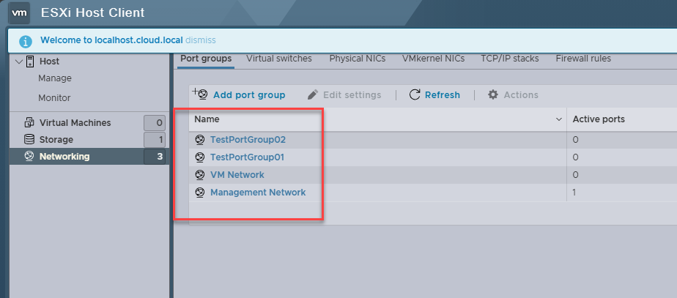Collapse the Host tree node
This screenshot has height=298, width=677.
(18, 62)
